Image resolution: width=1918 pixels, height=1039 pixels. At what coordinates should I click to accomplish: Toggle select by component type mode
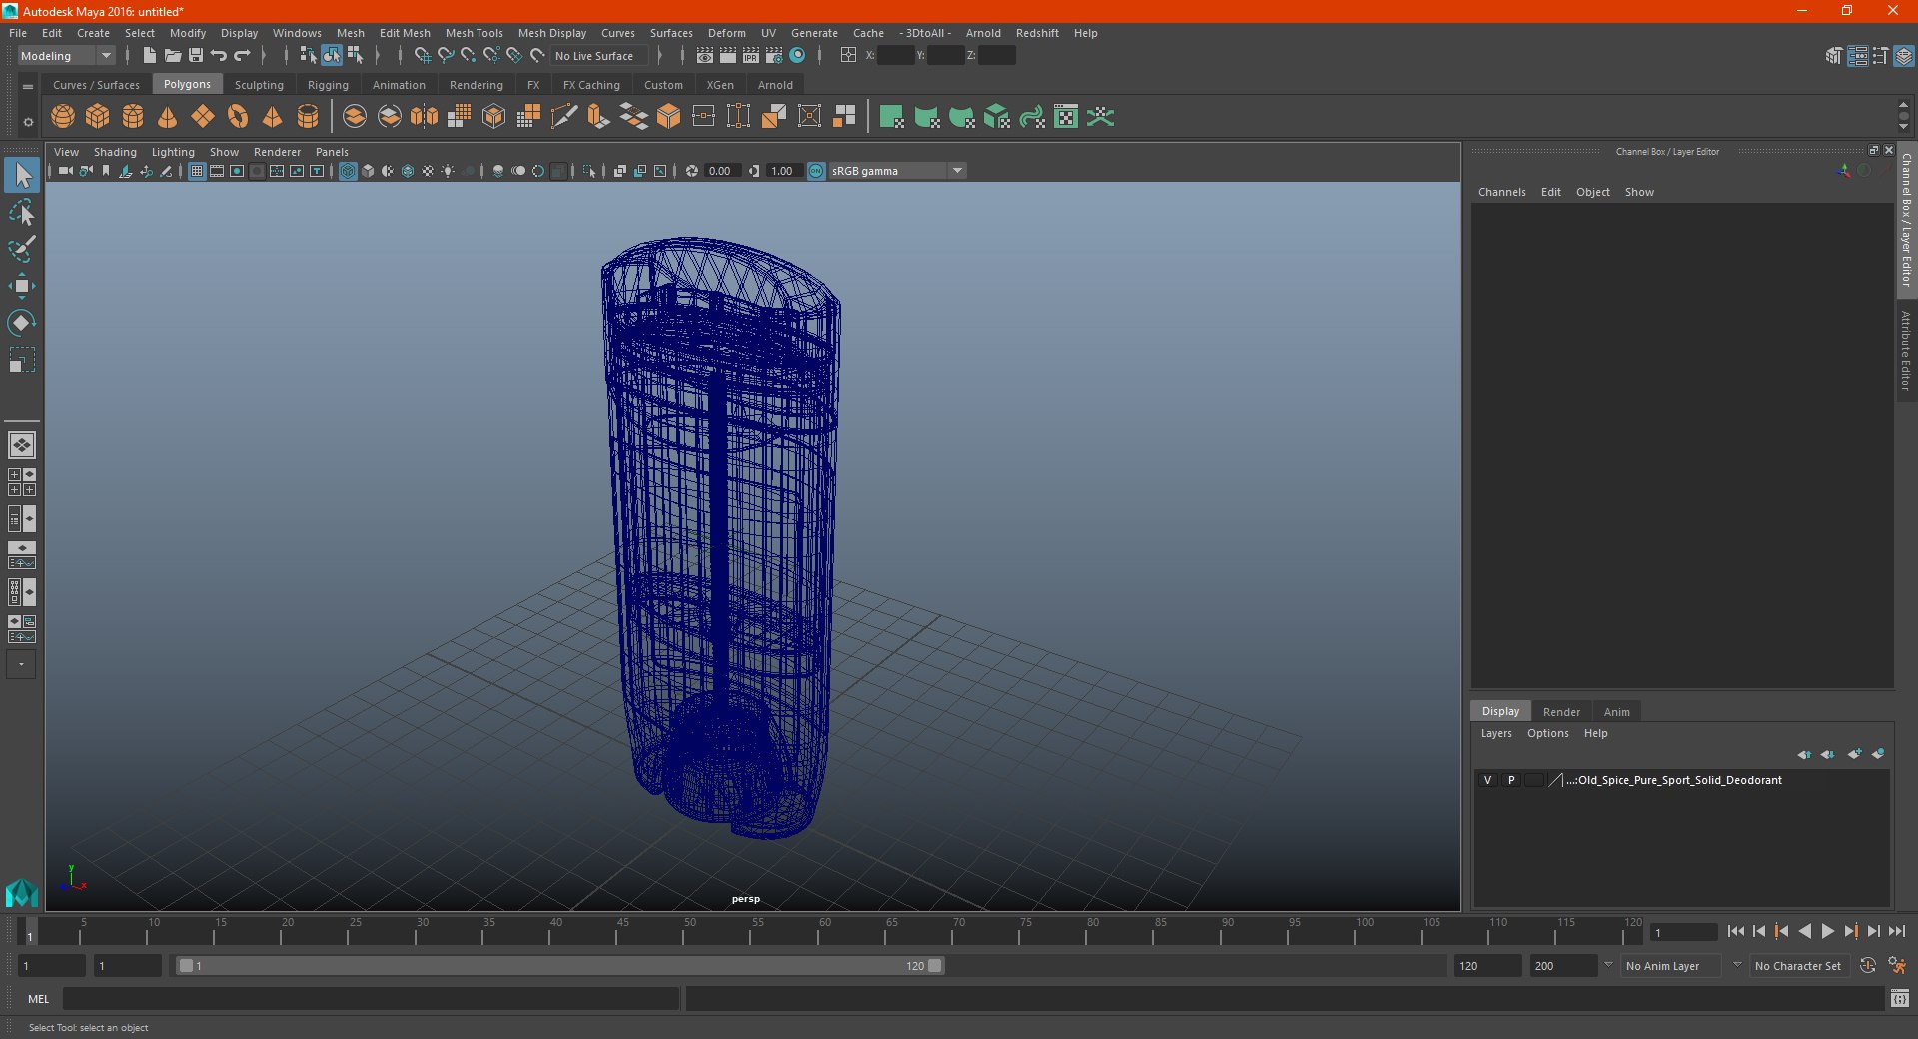[x=355, y=55]
